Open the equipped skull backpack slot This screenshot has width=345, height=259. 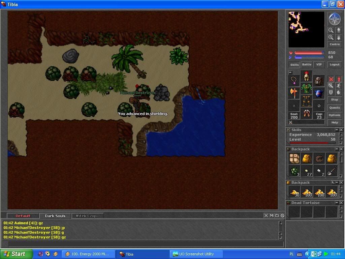[319, 81]
